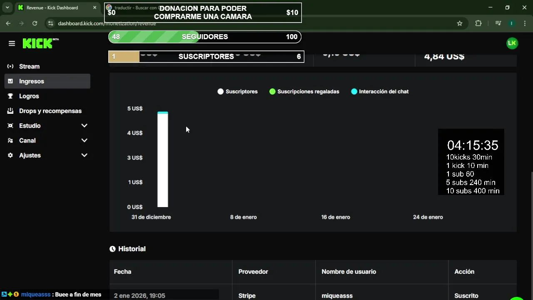Click the Ingresos chart icon
This screenshot has width=533, height=300.
[10, 81]
